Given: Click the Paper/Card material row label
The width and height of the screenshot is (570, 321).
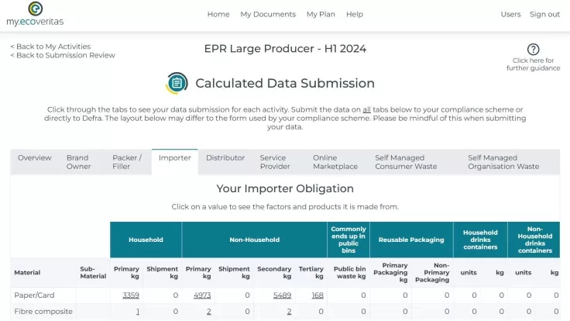Looking at the screenshot, I should pyautogui.click(x=34, y=295).
